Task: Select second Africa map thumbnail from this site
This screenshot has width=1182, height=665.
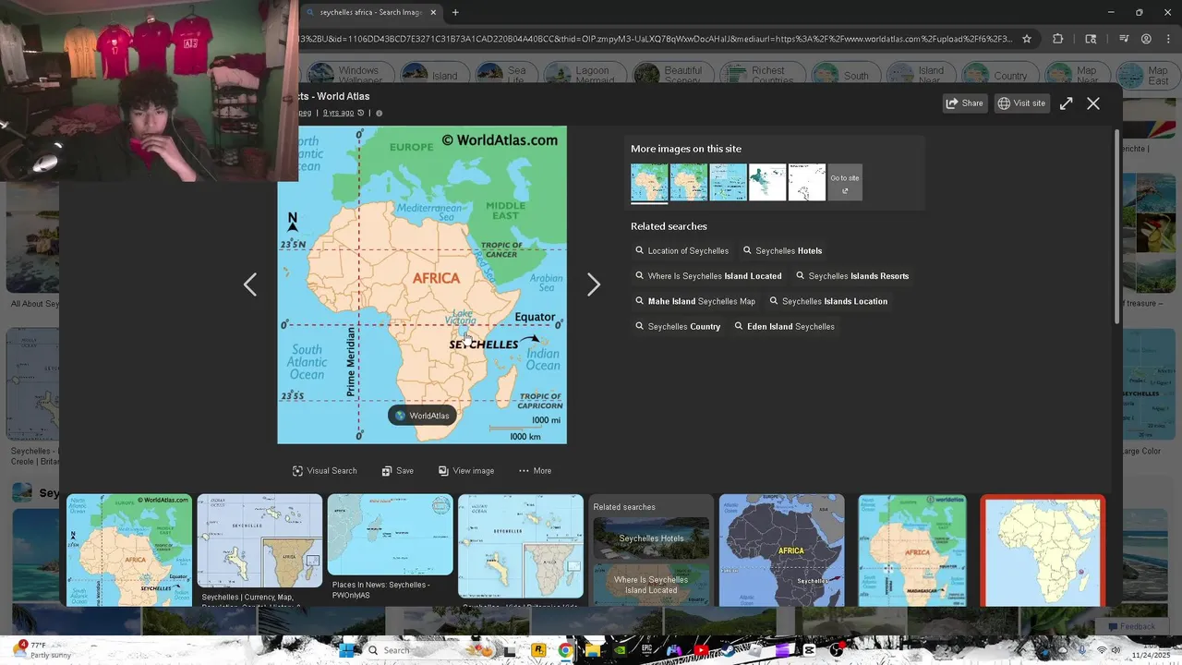Action: (689, 183)
